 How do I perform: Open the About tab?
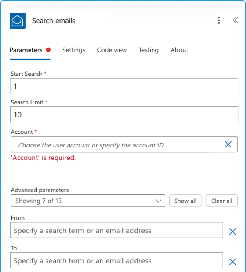pyautogui.click(x=179, y=50)
